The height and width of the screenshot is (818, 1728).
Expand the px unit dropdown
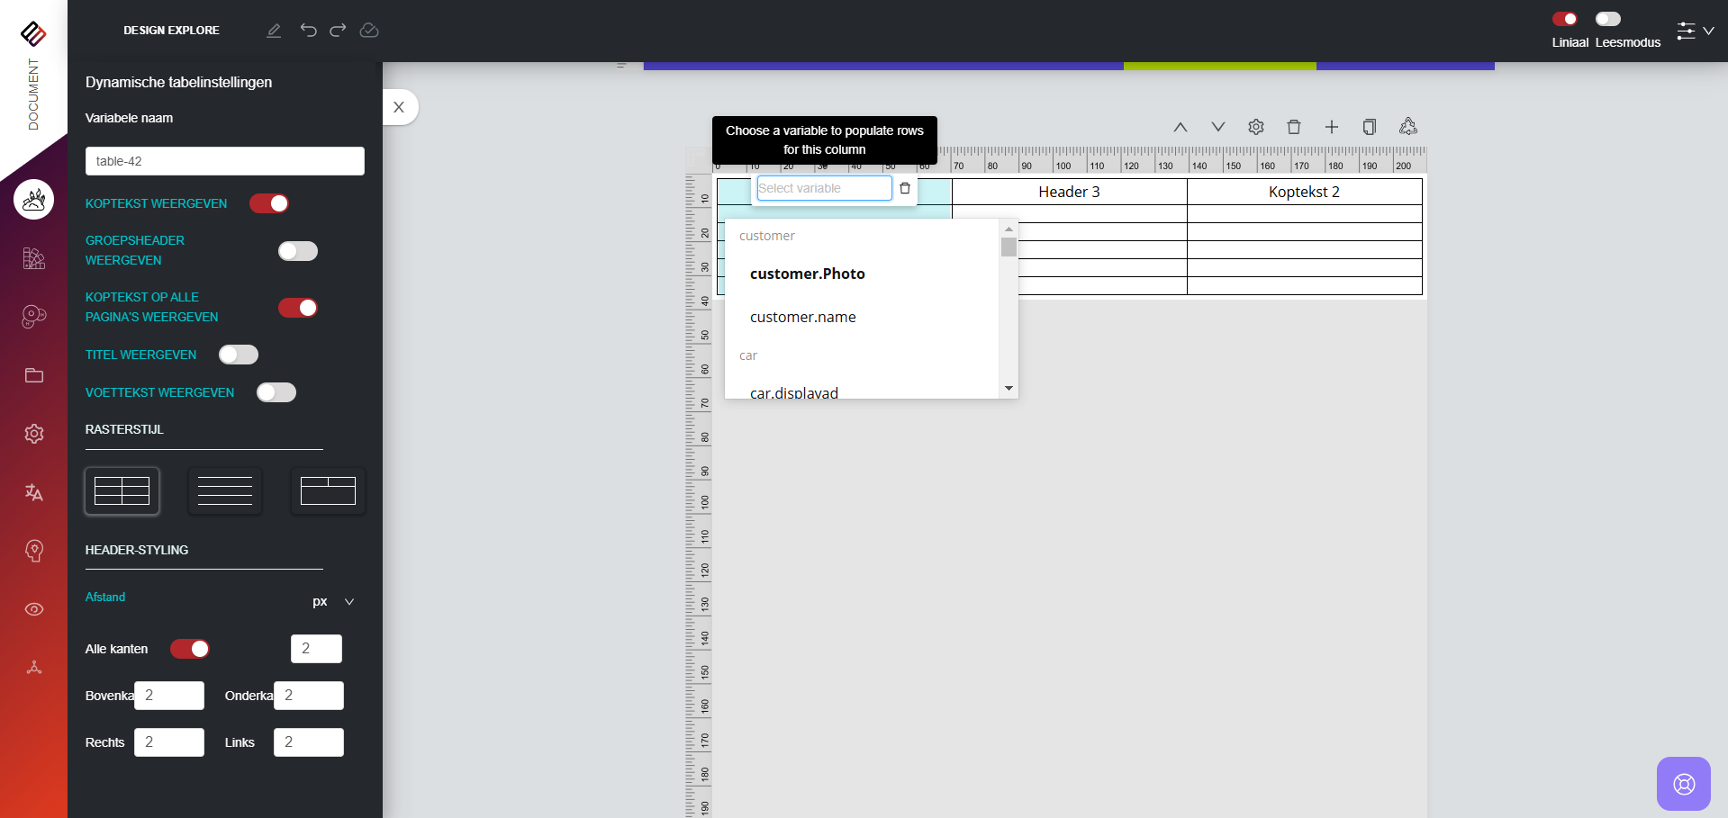tap(334, 602)
